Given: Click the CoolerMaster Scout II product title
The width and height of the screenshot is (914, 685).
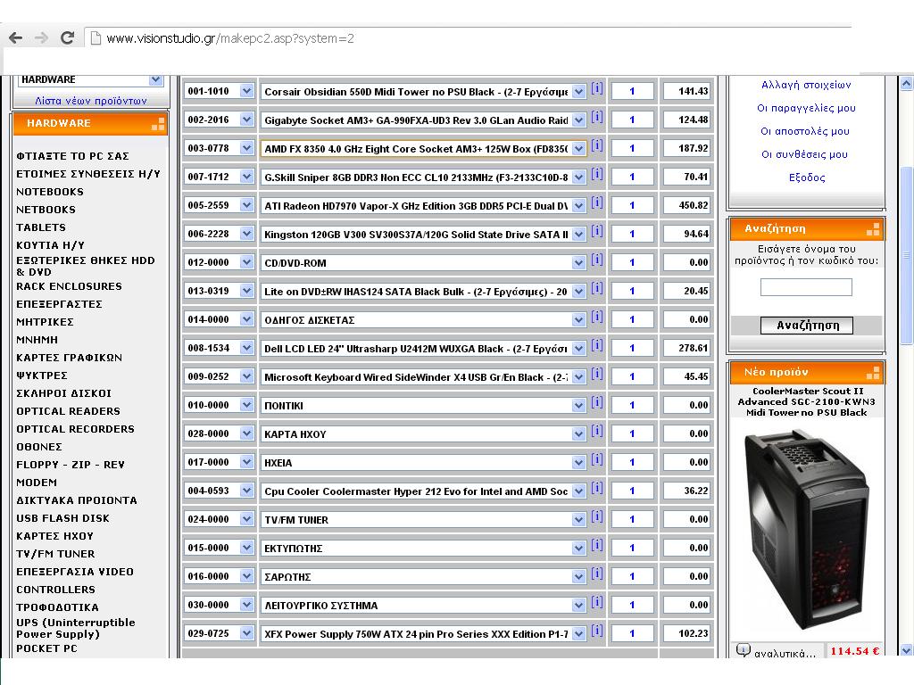Looking at the screenshot, I should [806, 402].
